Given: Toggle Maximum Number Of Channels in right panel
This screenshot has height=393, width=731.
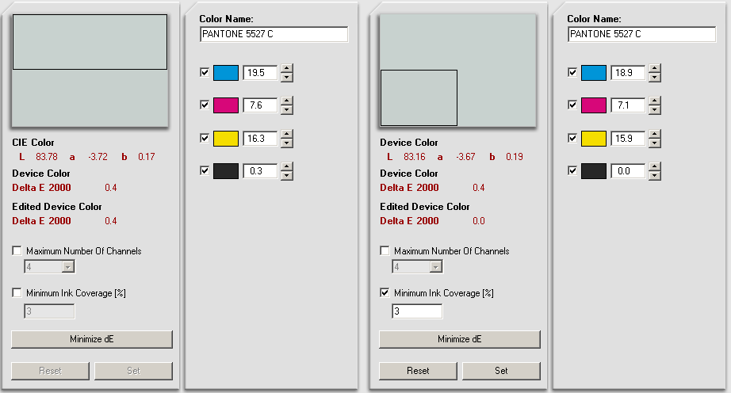Looking at the screenshot, I should (385, 250).
